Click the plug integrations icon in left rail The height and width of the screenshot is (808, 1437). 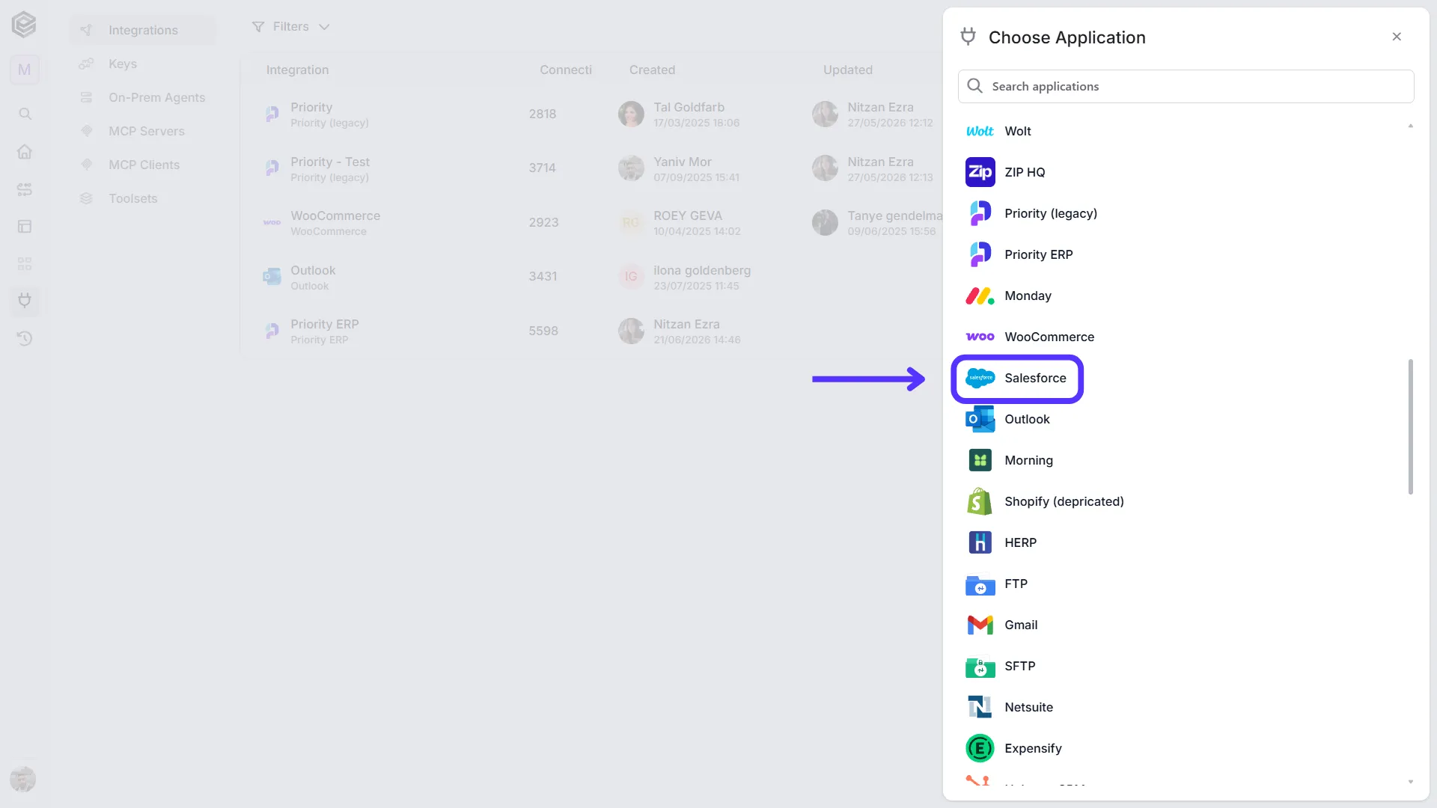point(25,301)
